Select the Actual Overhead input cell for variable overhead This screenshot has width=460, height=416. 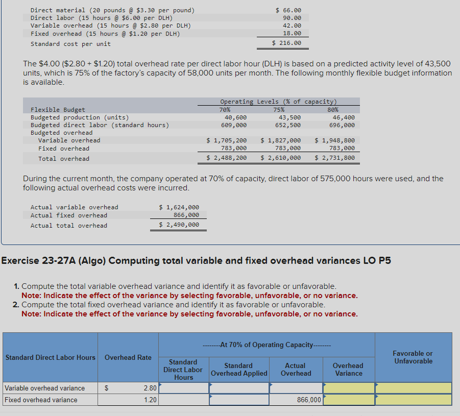[x=296, y=388]
